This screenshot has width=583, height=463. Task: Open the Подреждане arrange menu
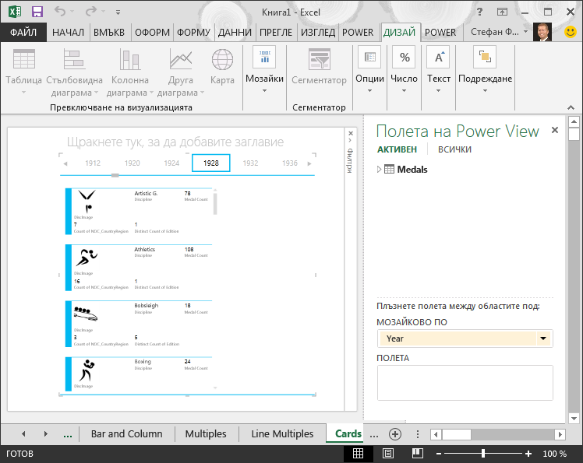pos(485,69)
